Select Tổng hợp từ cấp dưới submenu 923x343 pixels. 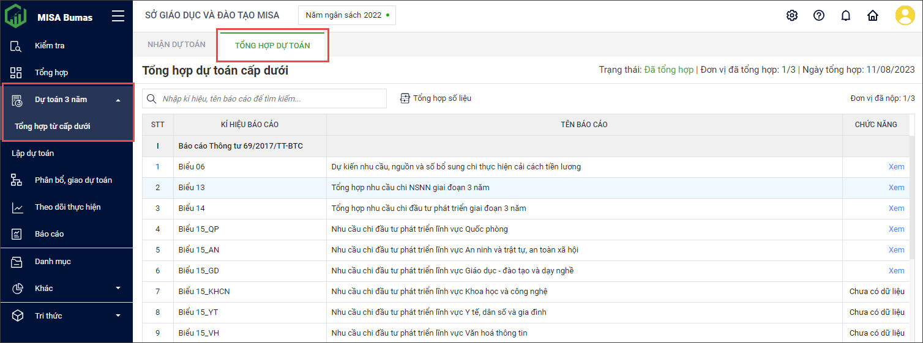tap(53, 127)
